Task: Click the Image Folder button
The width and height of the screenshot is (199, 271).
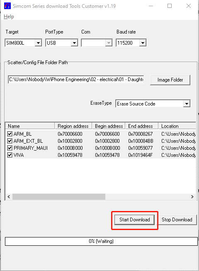Action: point(170,80)
